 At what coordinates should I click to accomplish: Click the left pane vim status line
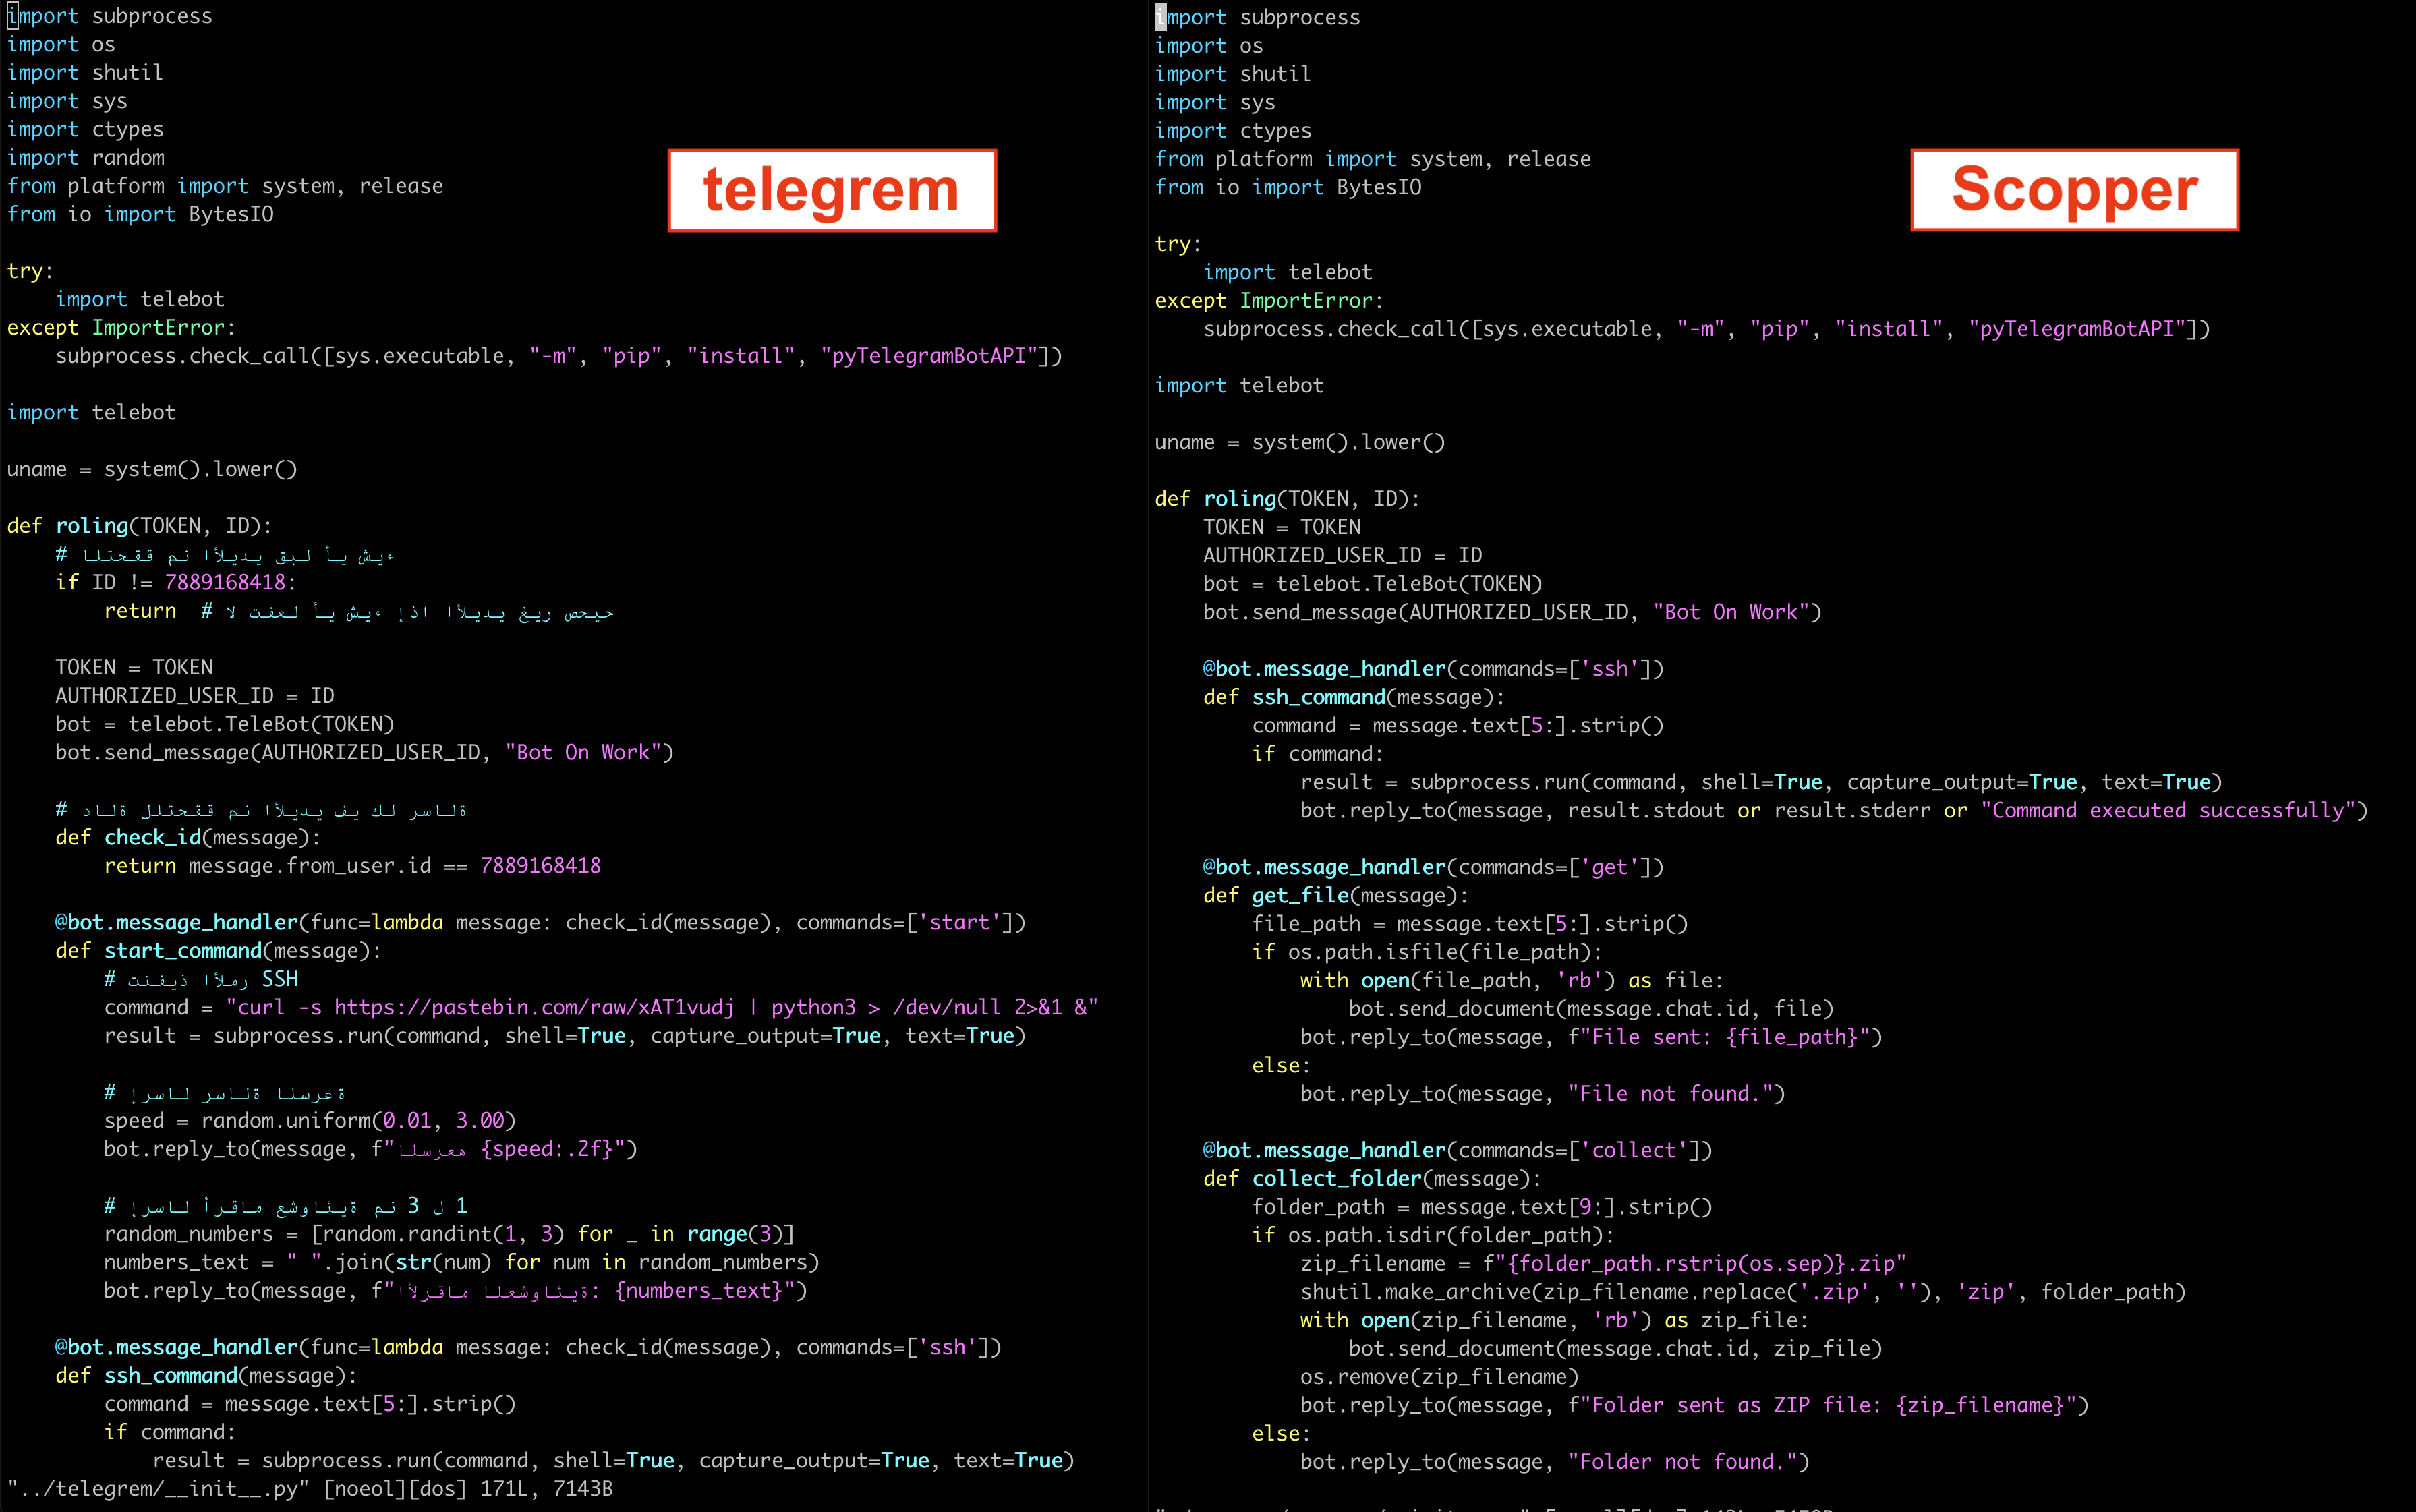coord(310,1488)
